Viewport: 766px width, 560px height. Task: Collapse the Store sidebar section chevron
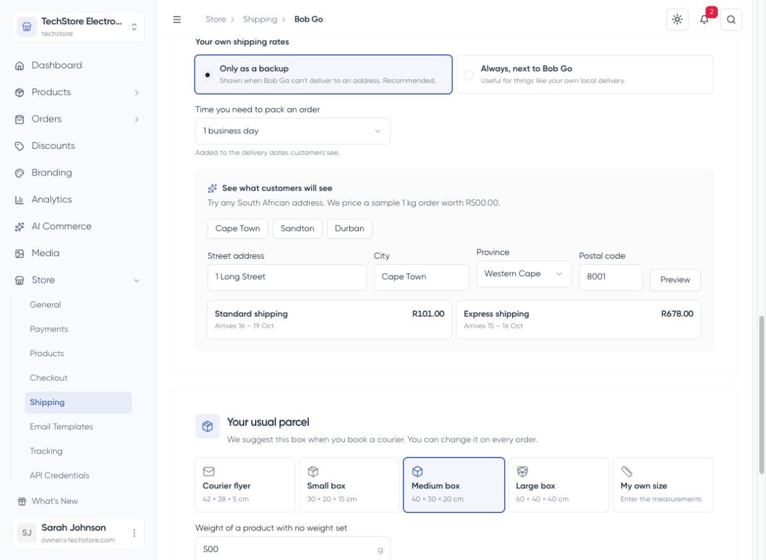pyautogui.click(x=137, y=280)
